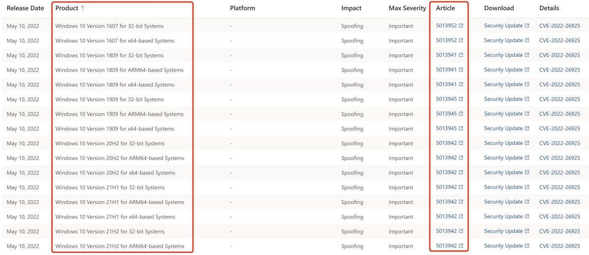The height and width of the screenshot is (255, 589).
Task: Click the Security Update external-link icon for 1809 ARM64-based
Action: (x=527, y=70)
